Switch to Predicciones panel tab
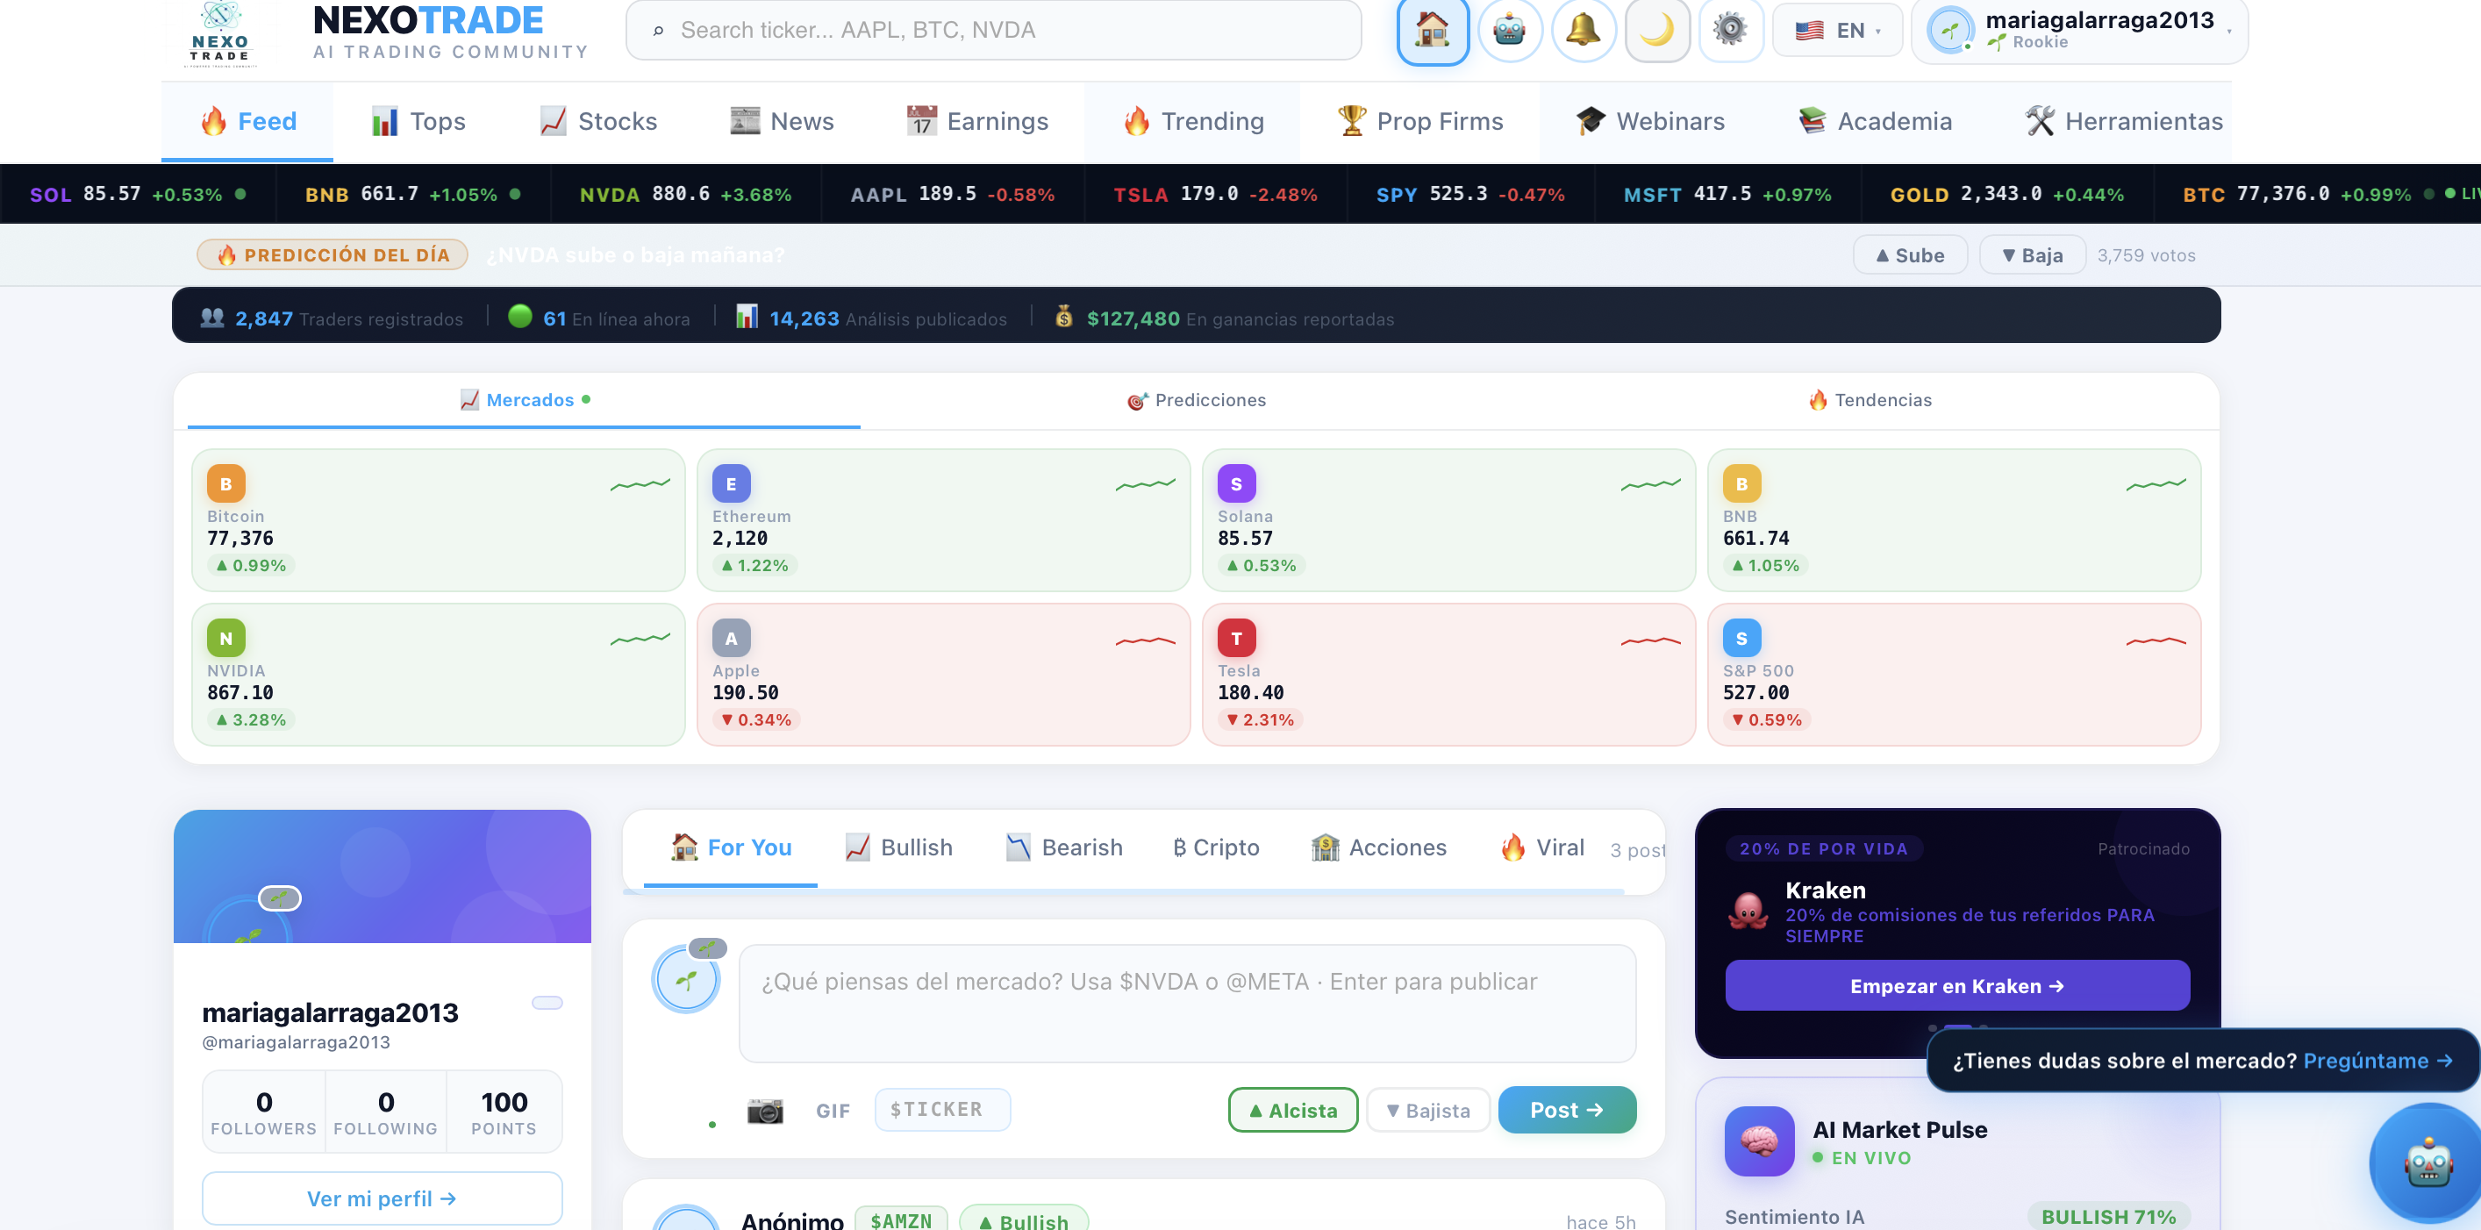This screenshot has width=2481, height=1230. [1197, 400]
